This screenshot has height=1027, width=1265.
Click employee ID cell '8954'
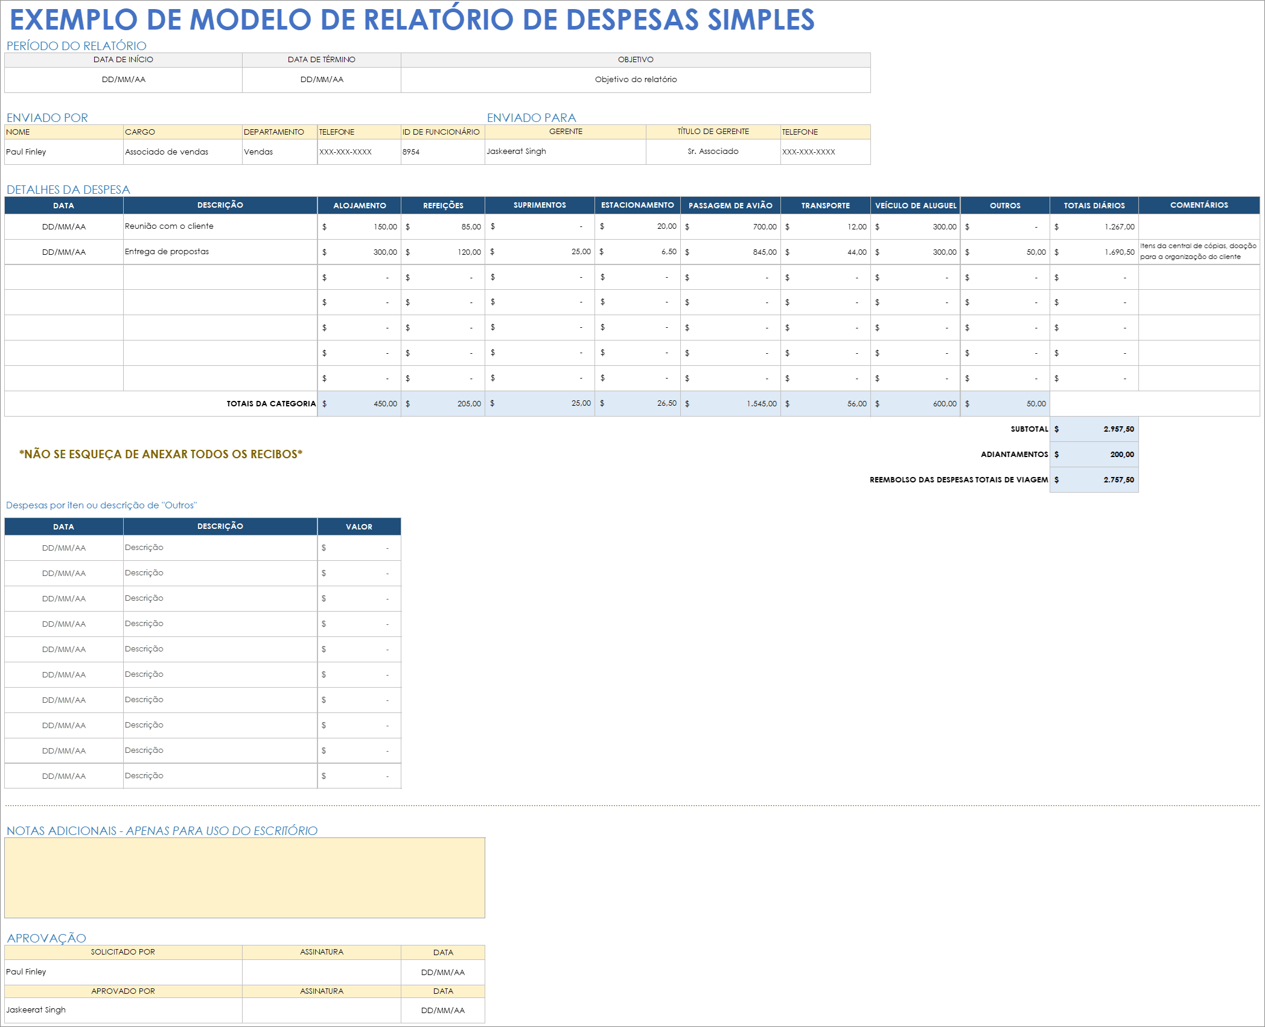(442, 152)
